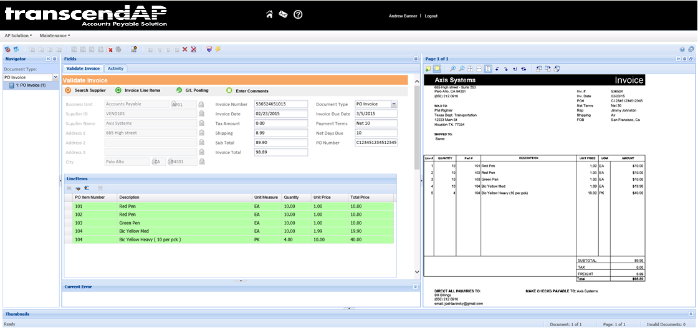Click the Home icon in header
Viewport: 698px width, 328px height.
click(x=269, y=14)
